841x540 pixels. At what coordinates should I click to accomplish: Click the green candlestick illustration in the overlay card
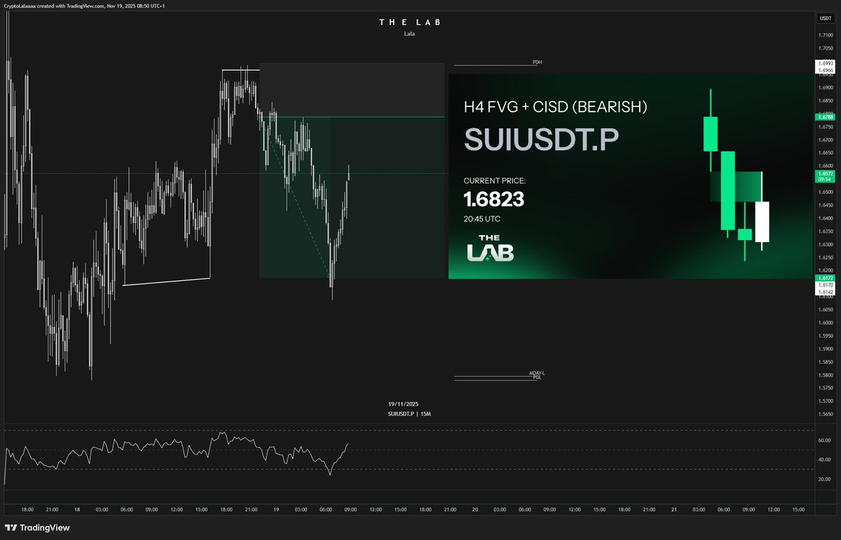[736, 175]
